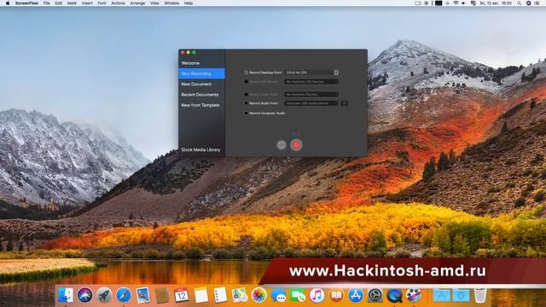The height and width of the screenshot is (307, 546).
Task: Select New Document in the sidebar
Action: click(x=196, y=84)
